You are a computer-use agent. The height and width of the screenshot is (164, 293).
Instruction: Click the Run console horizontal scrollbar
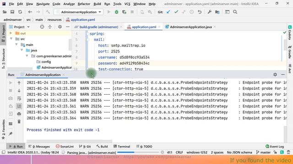click(x=69, y=141)
